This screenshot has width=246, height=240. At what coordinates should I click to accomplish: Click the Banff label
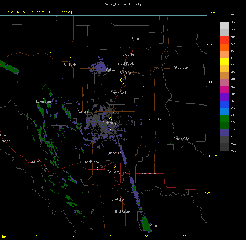pos(35,162)
